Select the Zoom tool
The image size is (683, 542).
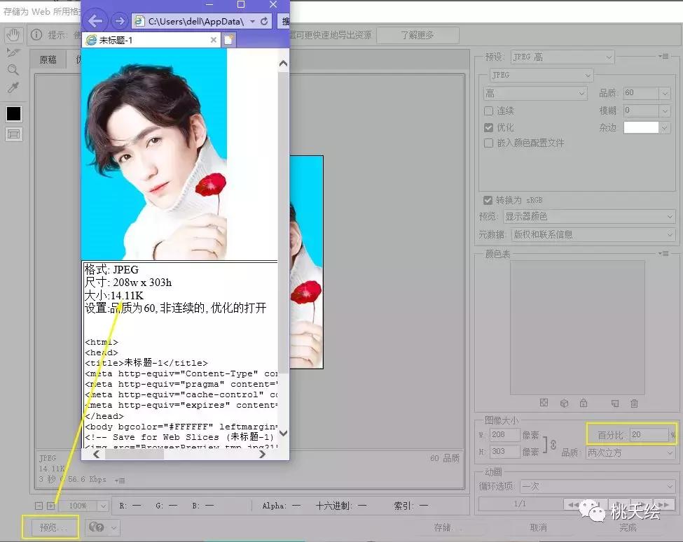13,70
